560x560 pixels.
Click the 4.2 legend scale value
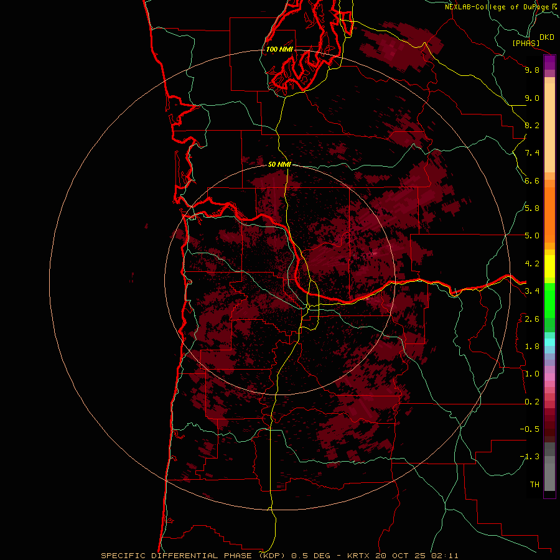point(532,264)
